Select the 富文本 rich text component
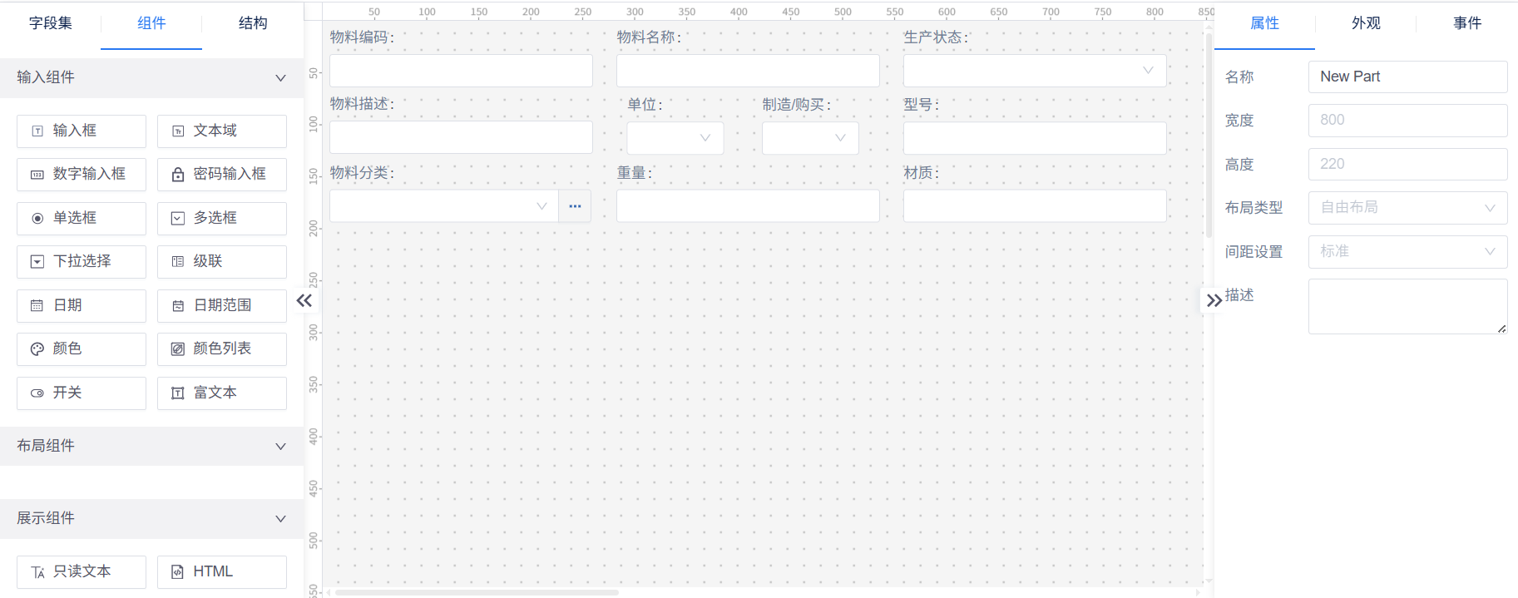The height and width of the screenshot is (598, 1518). pyautogui.click(x=222, y=393)
